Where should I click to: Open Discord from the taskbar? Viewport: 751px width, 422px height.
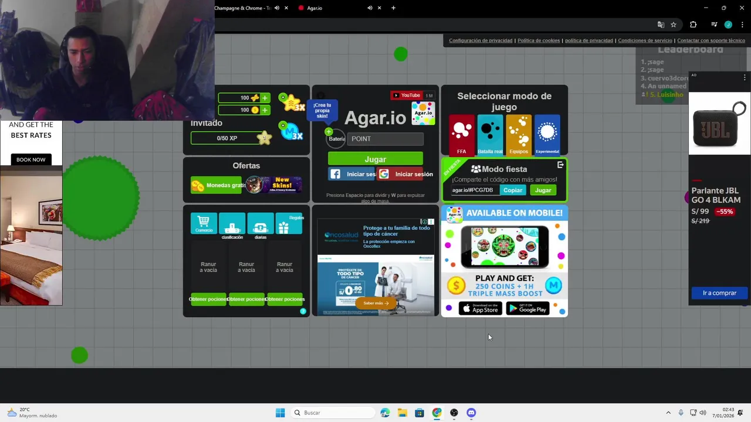[471, 413]
